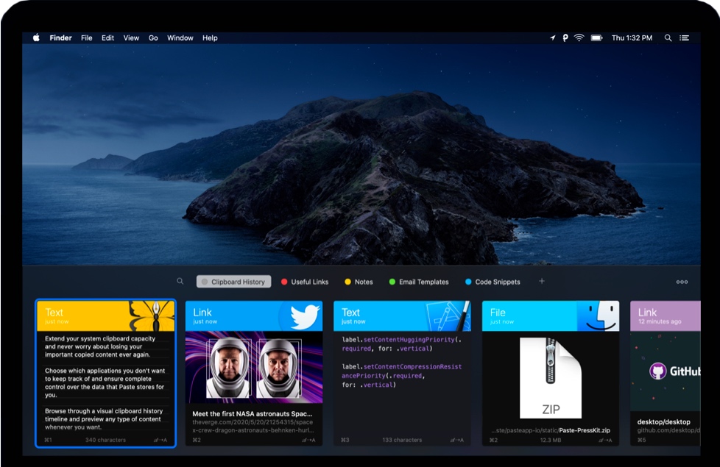Click the '340 characters' count label
This screenshot has width=720, height=467.
click(105, 440)
